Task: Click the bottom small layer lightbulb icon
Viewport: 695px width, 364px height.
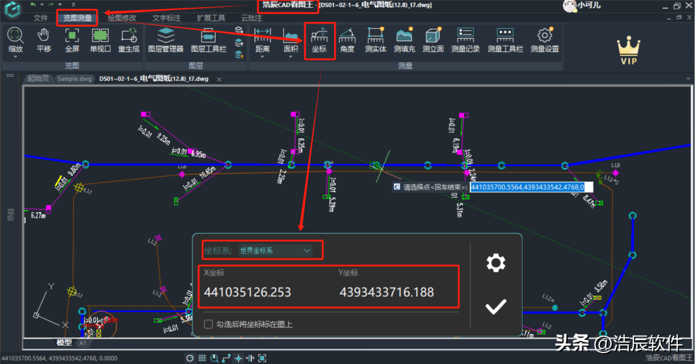Action: click(x=239, y=55)
